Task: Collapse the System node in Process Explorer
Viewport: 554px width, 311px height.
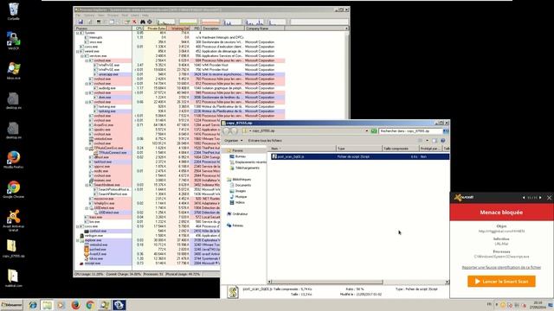Action: point(78,33)
